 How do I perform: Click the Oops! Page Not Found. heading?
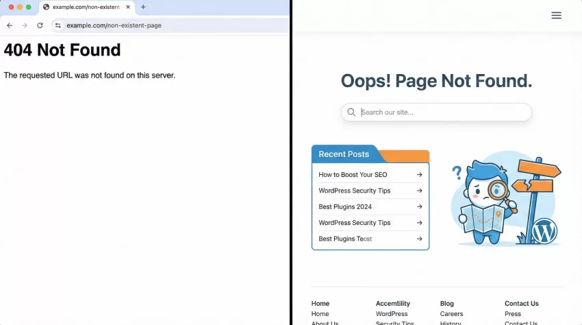[436, 81]
